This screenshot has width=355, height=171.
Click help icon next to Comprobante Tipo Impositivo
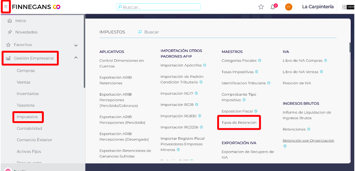click(244, 100)
